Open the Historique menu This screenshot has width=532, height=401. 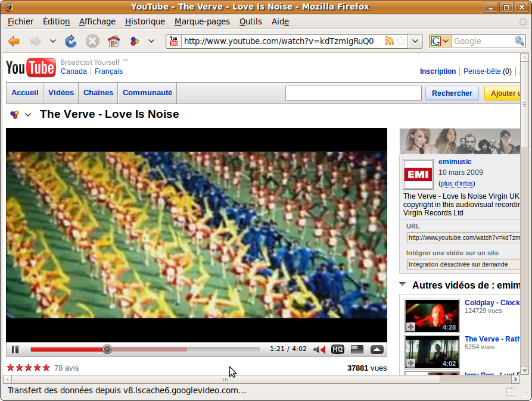point(145,21)
